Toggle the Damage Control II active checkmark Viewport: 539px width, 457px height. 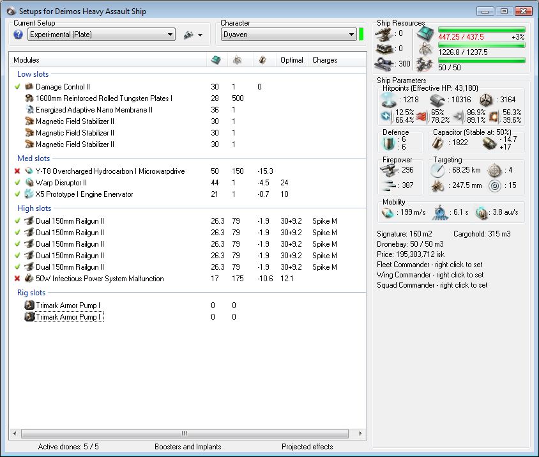click(x=17, y=87)
